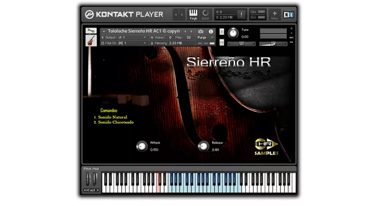Show aux sends with aux button
This screenshot has width=367, height=206.
point(291,38)
